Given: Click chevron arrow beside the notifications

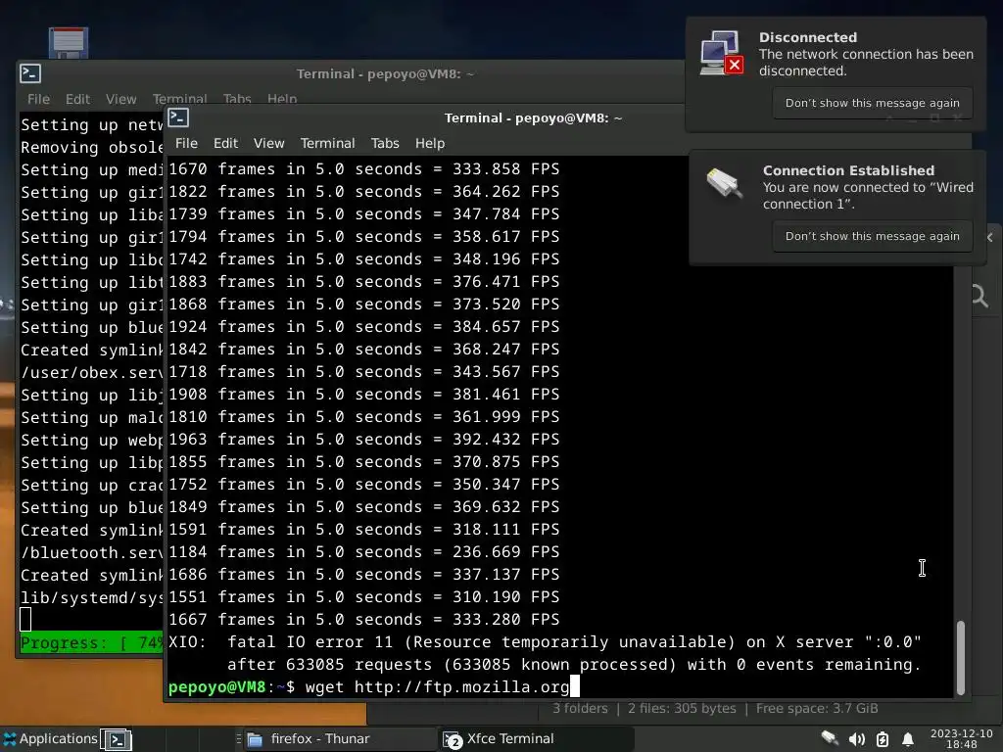Looking at the screenshot, I should pyautogui.click(x=989, y=237).
